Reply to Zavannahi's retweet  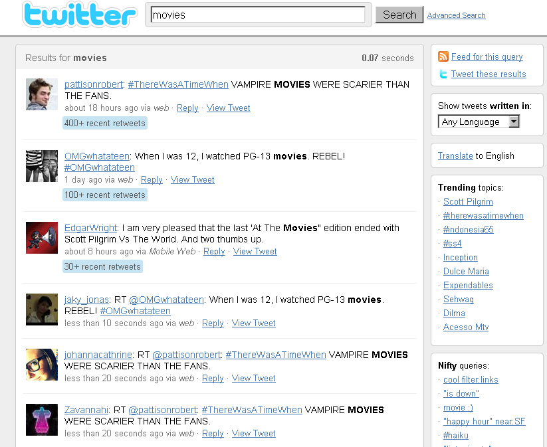coord(213,434)
